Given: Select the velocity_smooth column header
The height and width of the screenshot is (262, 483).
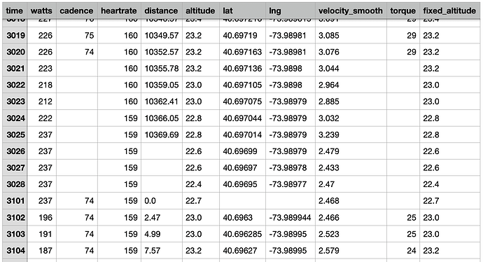Looking at the screenshot, I should tap(351, 11).
